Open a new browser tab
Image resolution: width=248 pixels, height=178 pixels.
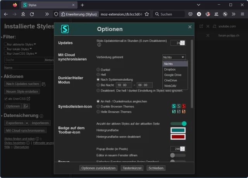[x=82, y=5]
